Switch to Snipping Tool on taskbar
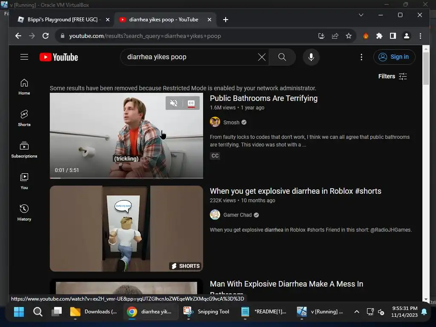Viewport: 436px width, 327px height. [207, 312]
